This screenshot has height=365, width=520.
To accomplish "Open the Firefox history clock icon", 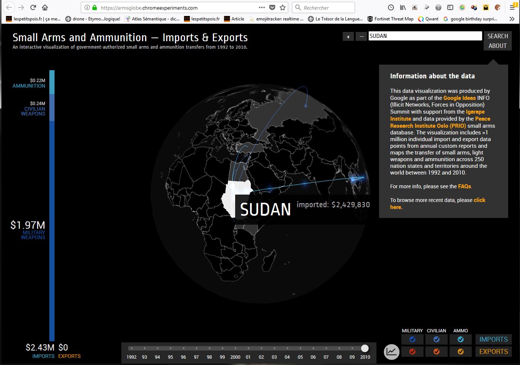I will click(x=391, y=7).
